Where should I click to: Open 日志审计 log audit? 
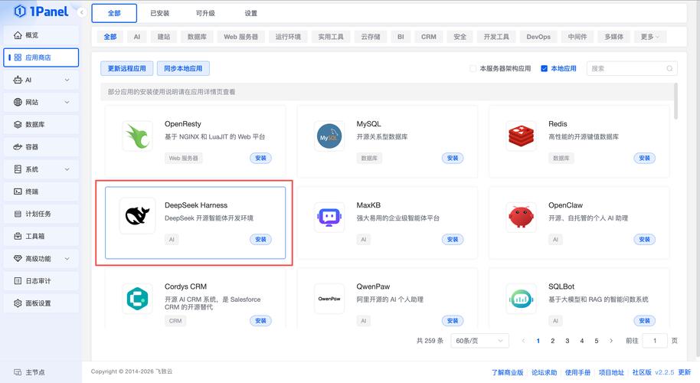41,281
